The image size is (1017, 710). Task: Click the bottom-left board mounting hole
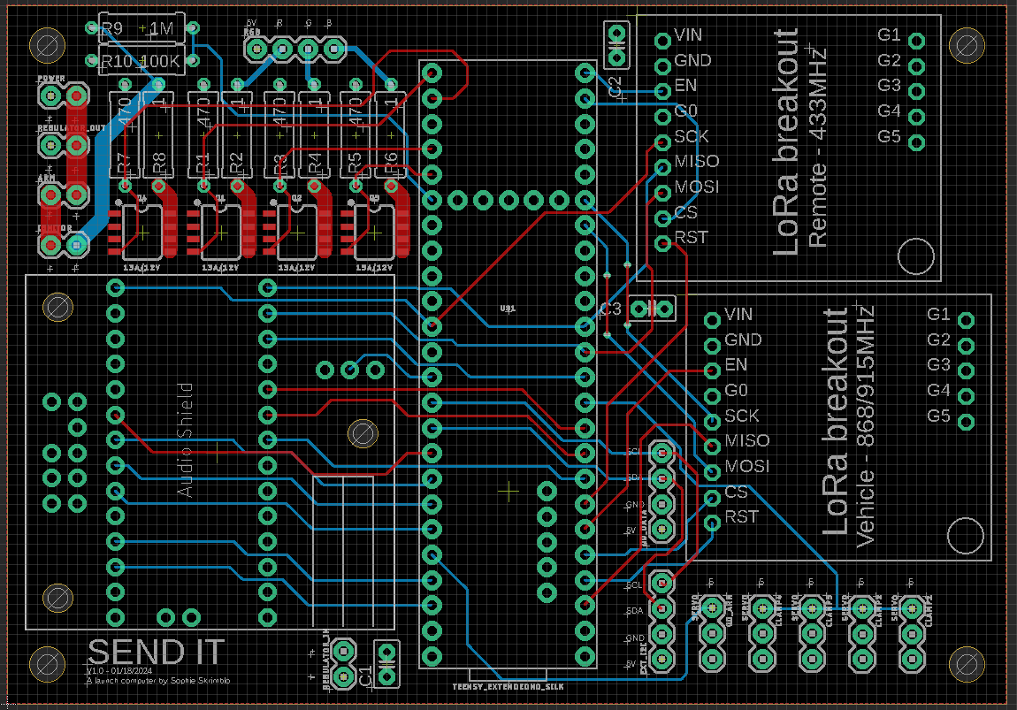click(48, 665)
